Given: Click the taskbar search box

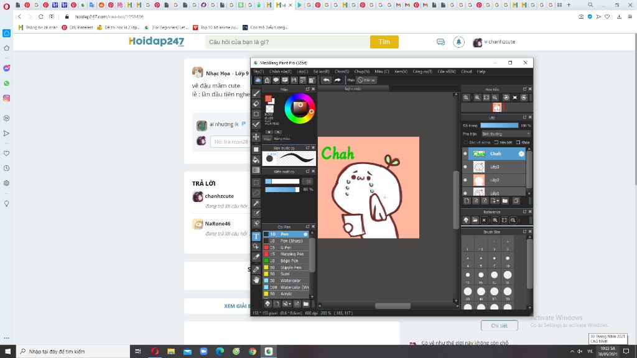Looking at the screenshot, I should pos(72,352).
